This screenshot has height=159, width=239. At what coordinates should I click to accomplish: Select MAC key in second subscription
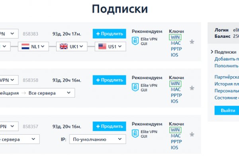click(175, 89)
